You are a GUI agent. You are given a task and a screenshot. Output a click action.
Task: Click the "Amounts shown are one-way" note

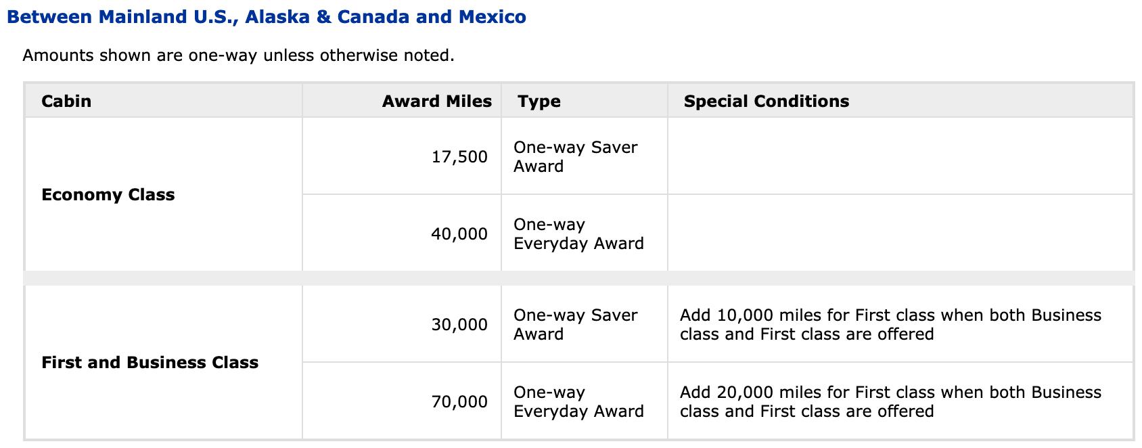coord(238,55)
